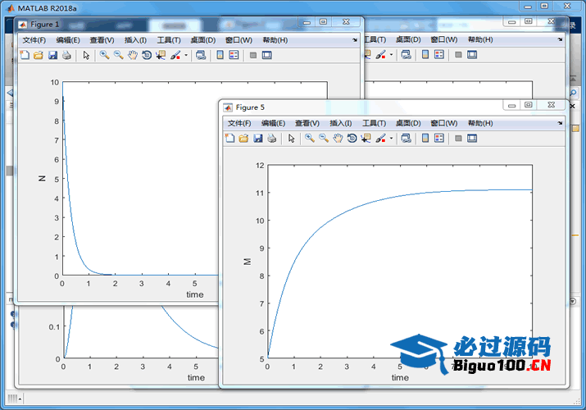
Task: Save figure icon in Figure 5 toolbar
Action: point(258,139)
